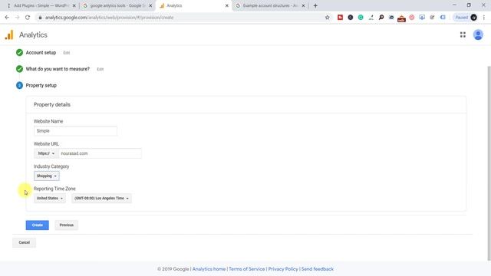The image size is (491, 276).
Task: Click the 'What do you want to measure?' checkmark
Action: coord(19,69)
